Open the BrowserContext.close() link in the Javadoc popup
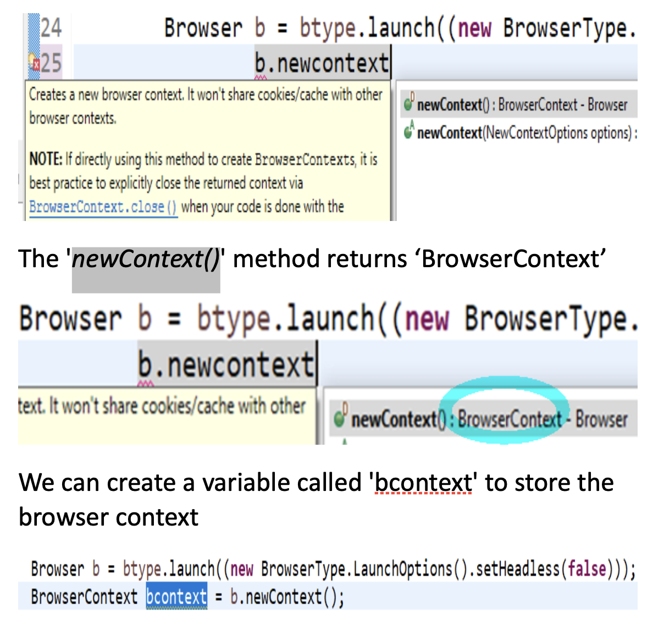This screenshot has width=664, height=619. [x=103, y=207]
